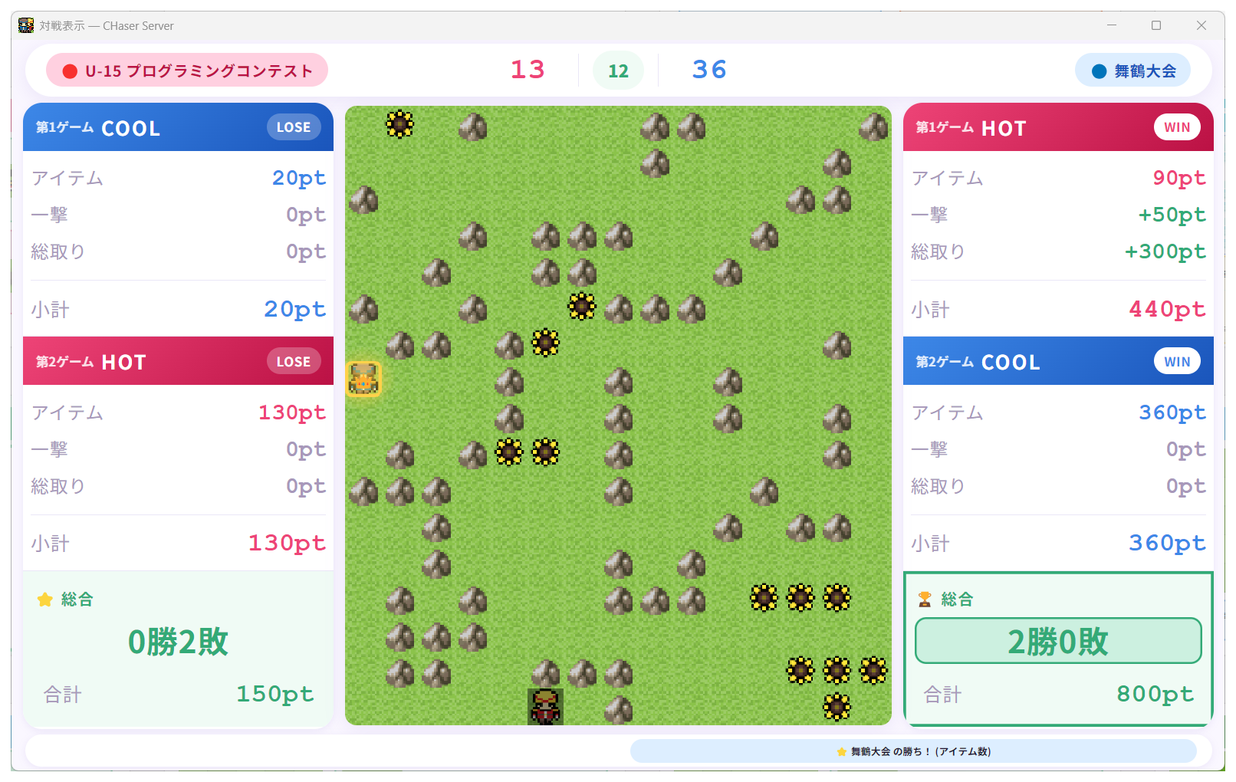Click the LOSE badge in the 第1ゲーム COOL header

(294, 127)
